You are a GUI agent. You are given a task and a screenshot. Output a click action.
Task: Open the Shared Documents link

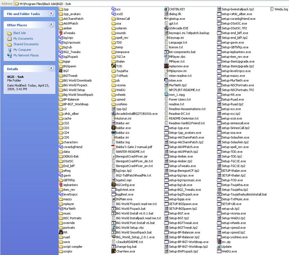click(x=26, y=44)
